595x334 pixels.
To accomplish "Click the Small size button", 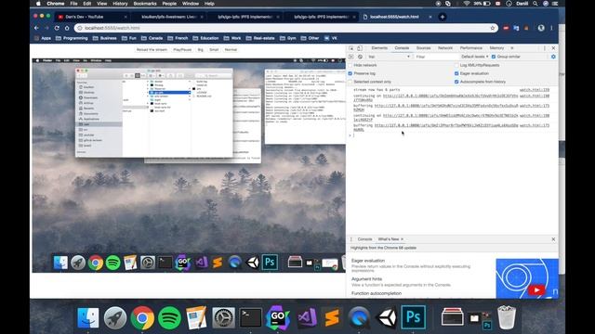I will 214,49.
